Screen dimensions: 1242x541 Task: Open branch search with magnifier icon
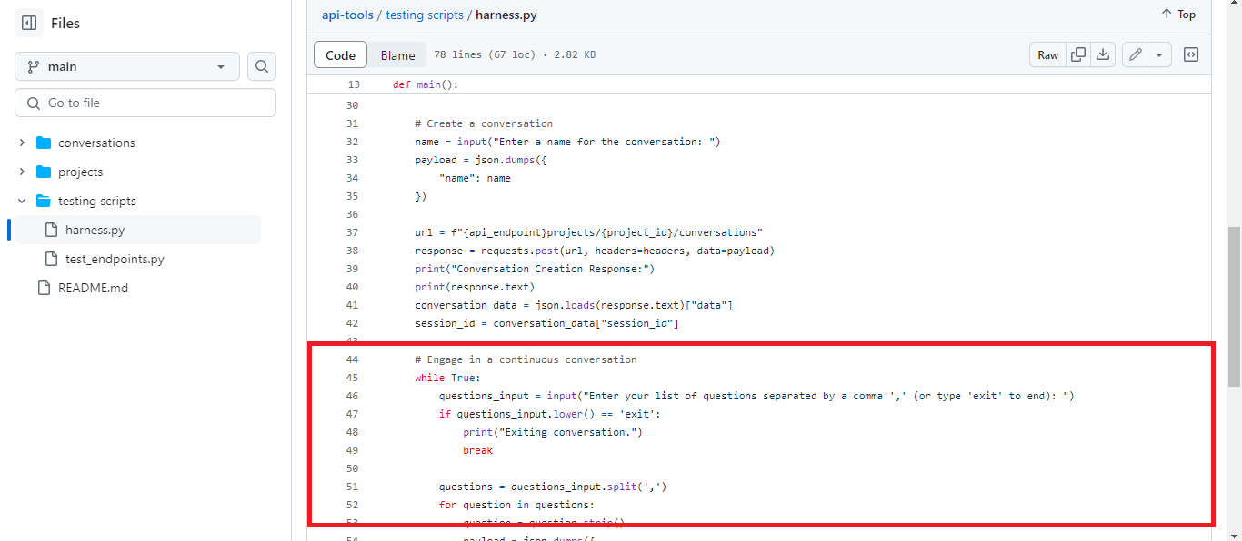262,66
